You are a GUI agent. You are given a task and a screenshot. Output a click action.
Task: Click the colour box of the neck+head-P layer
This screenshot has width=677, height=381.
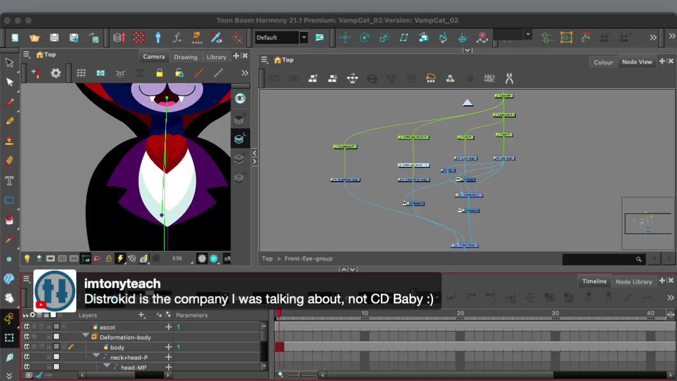(57, 357)
